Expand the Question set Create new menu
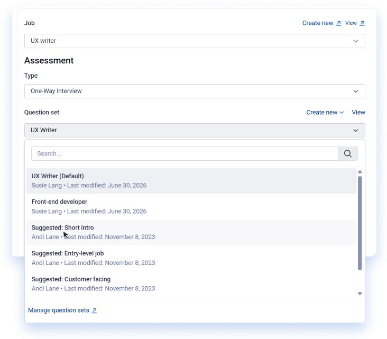This screenshot has width=387, height=339. [x=325, y=112]
